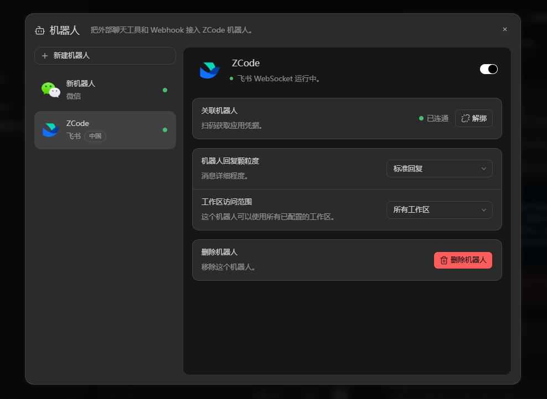Close the 机器人 dialog
Screen dimensions: 547x399
point(505,30)
